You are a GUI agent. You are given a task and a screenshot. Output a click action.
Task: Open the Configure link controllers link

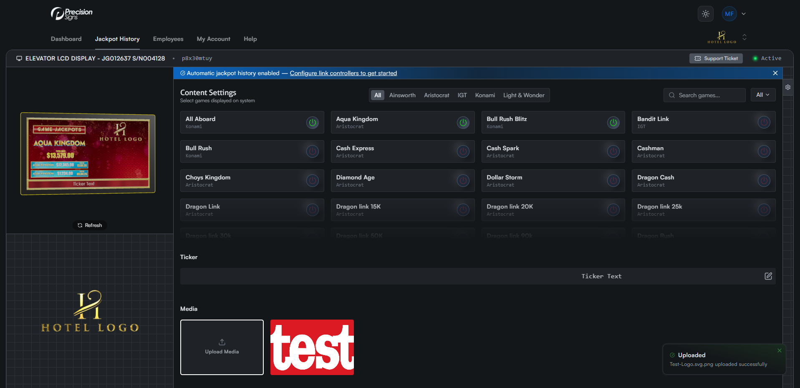pos(343,73)
